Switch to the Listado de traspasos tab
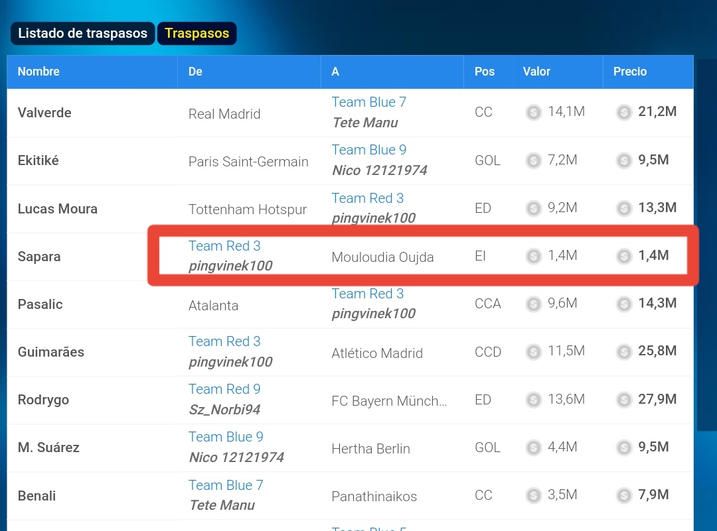This screenshot has height=531, width=717. (82, 34)
